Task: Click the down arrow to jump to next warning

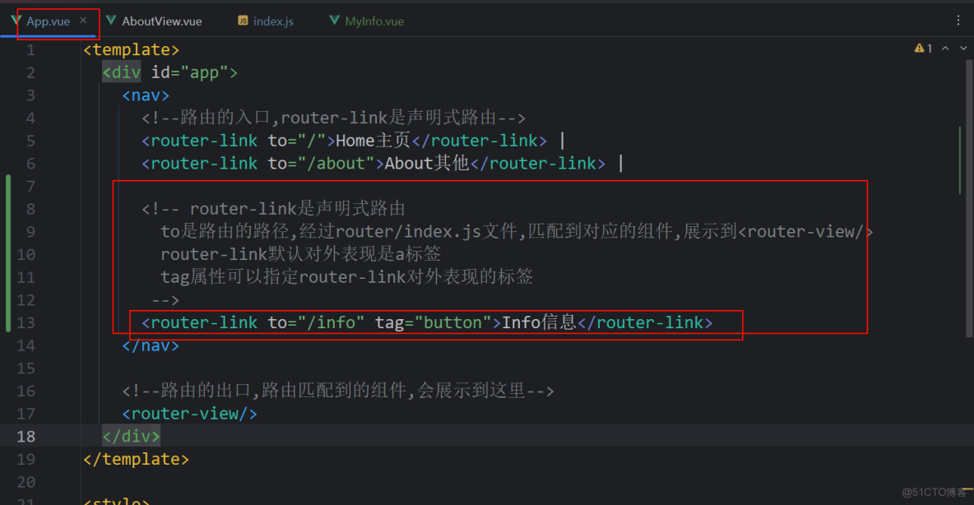Action: coord(962,48)
